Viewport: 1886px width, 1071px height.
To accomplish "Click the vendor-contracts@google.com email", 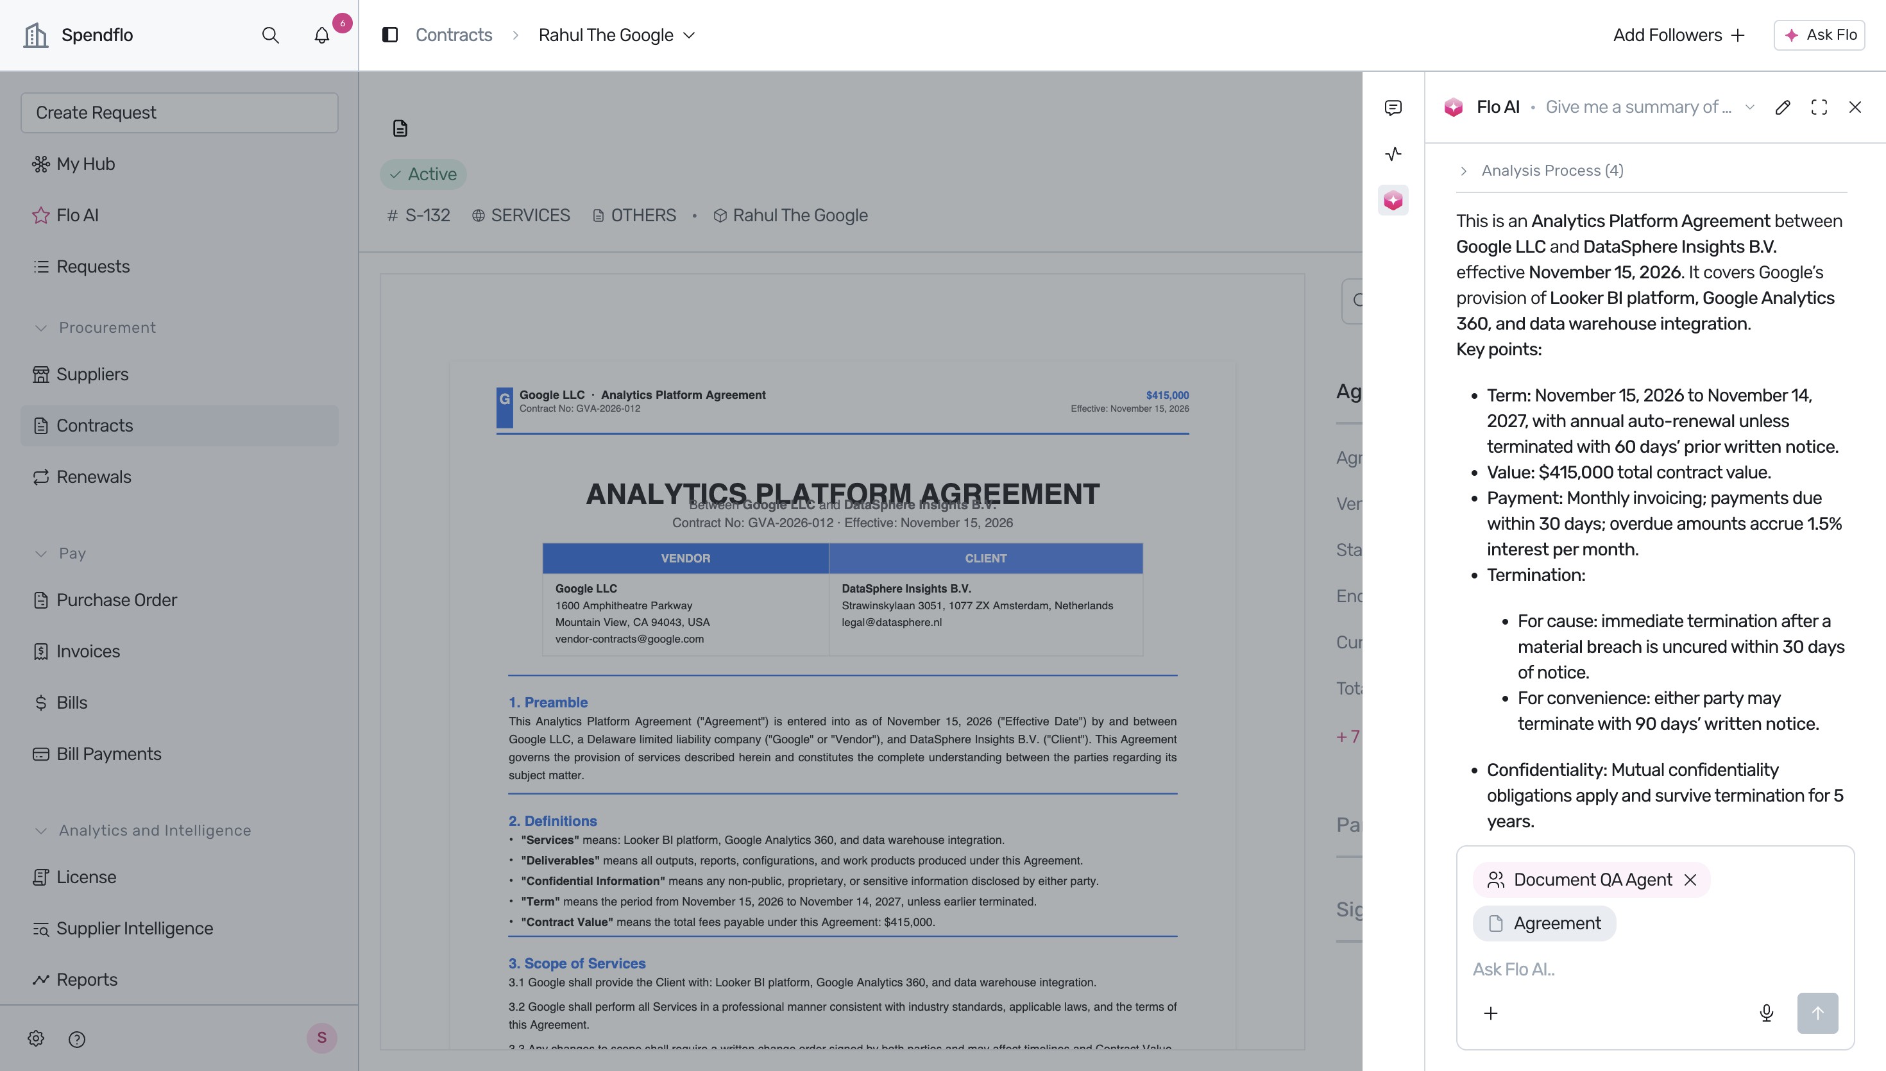I will pyautogui.click(x=630, y=639).
